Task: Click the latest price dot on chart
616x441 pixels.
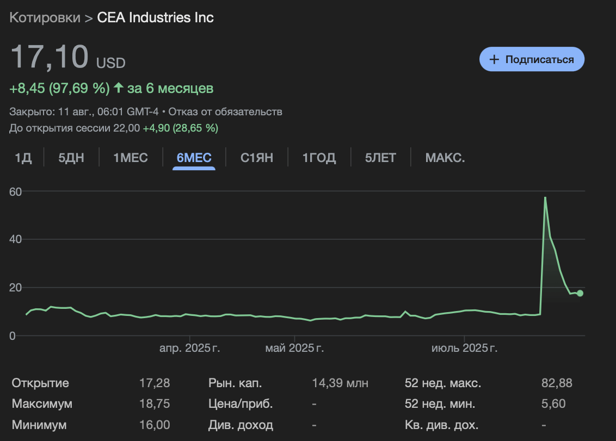Action: coord(580,293)
